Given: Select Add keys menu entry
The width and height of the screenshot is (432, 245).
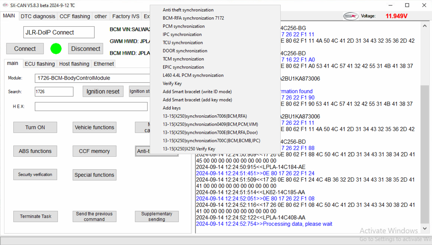Looking at the screenshot, I should [x=172, y=108].
